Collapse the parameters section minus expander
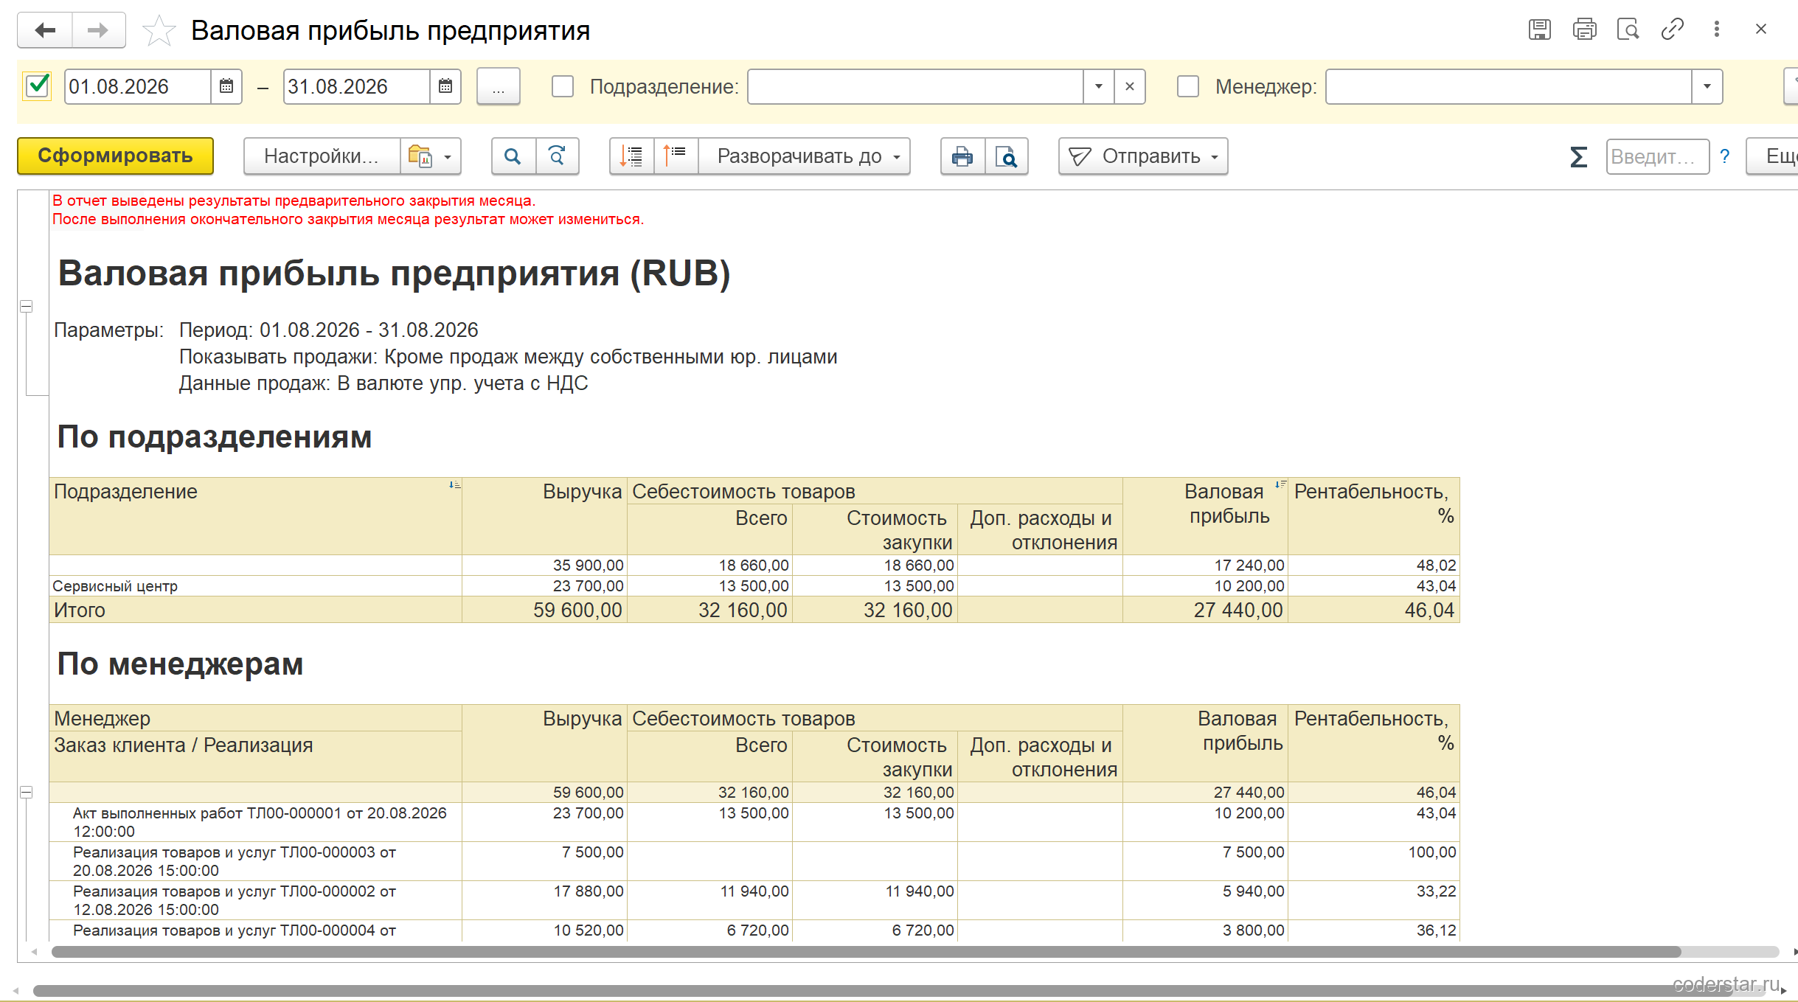 (26, 306)
